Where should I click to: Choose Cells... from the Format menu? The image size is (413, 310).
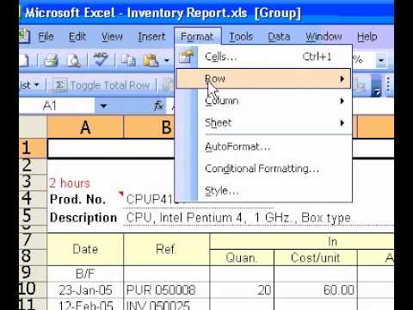[x=263, y=57]
